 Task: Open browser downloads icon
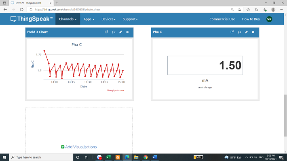pos(265,10)
